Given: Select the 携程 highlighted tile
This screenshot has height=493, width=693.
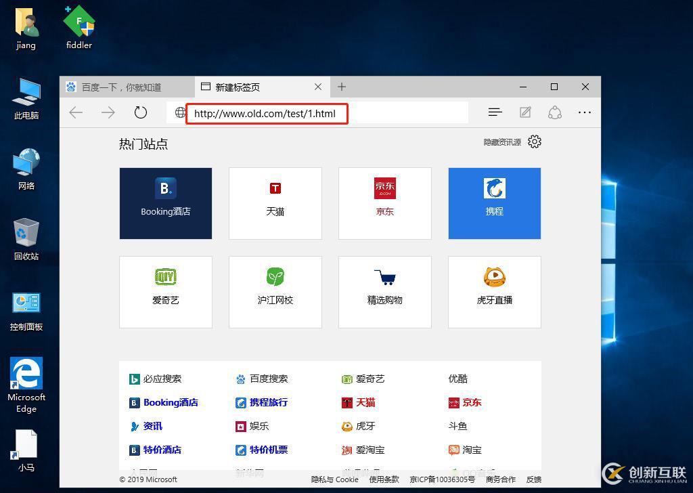Looking at the screenshot, I should [494, 203].
